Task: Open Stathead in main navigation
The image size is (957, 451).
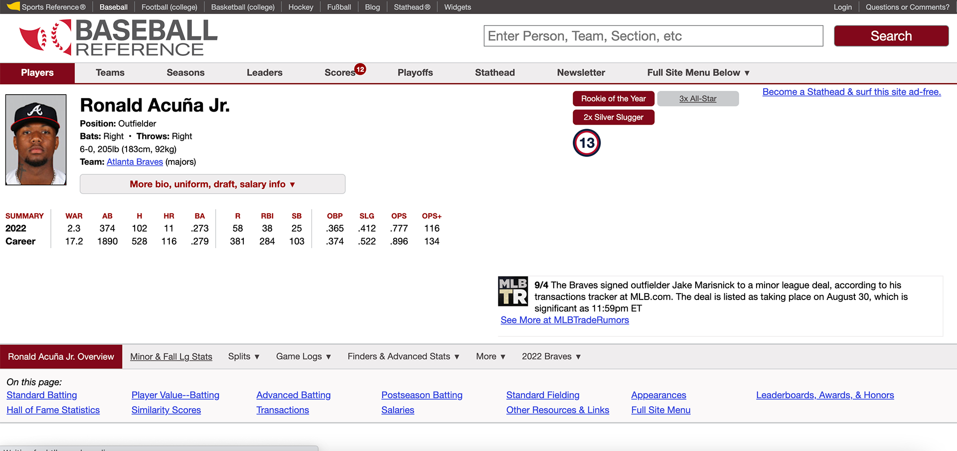Action: pos(495,73)
